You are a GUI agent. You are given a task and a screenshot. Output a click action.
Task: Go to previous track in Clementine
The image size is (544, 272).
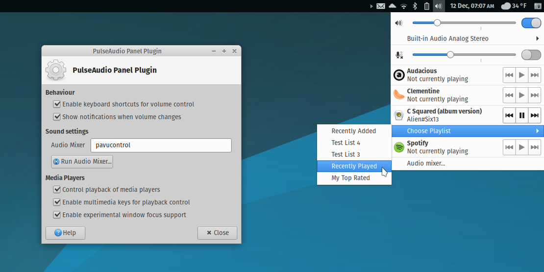pos(509,95)
